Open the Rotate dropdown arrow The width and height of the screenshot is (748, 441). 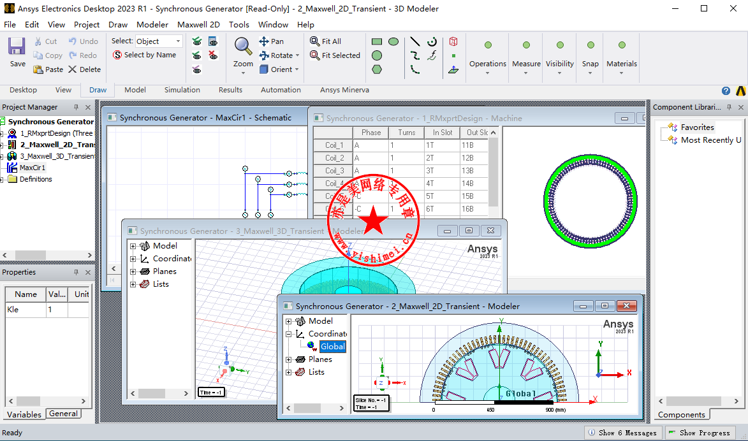[297, 56]
